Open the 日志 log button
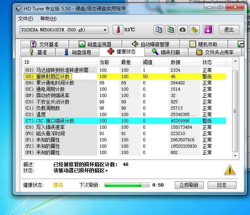The image size is (250, 215). point(222,185)
